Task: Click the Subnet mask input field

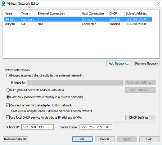Action: [x=96, y=127]
